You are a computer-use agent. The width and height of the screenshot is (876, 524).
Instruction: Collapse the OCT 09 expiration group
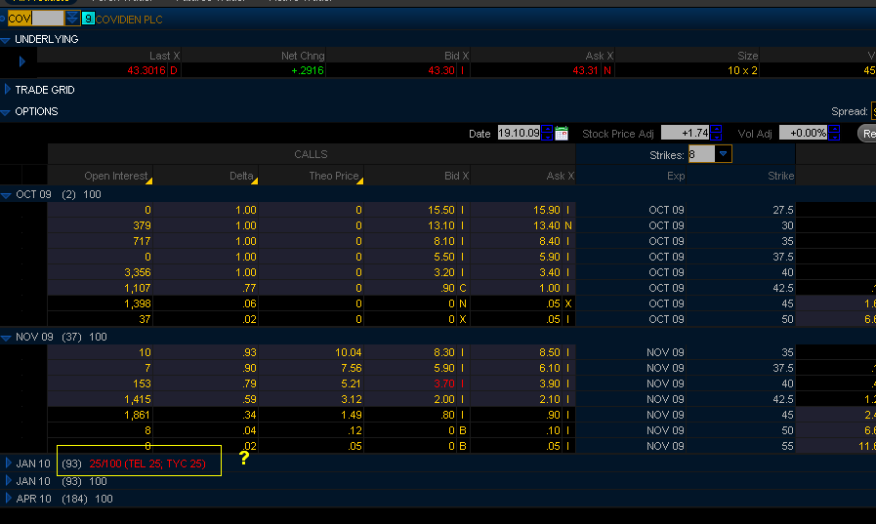point(6,195)
